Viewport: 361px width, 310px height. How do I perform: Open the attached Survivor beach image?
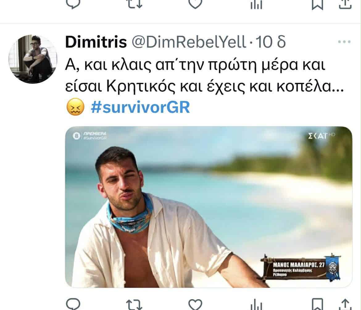tap(209, 207)
